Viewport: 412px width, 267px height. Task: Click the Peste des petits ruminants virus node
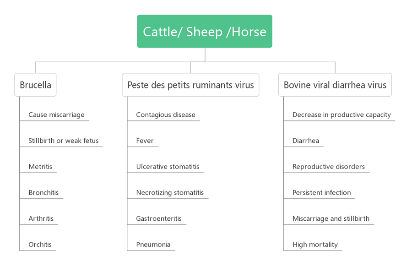click(x=190, y=85)
